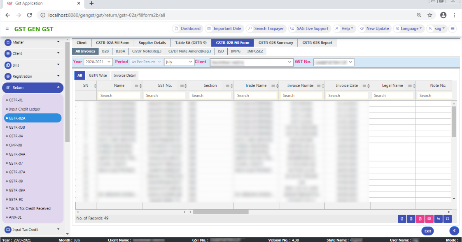
Task: Click the round double-chevron collapse button
Action: [454, 231]
